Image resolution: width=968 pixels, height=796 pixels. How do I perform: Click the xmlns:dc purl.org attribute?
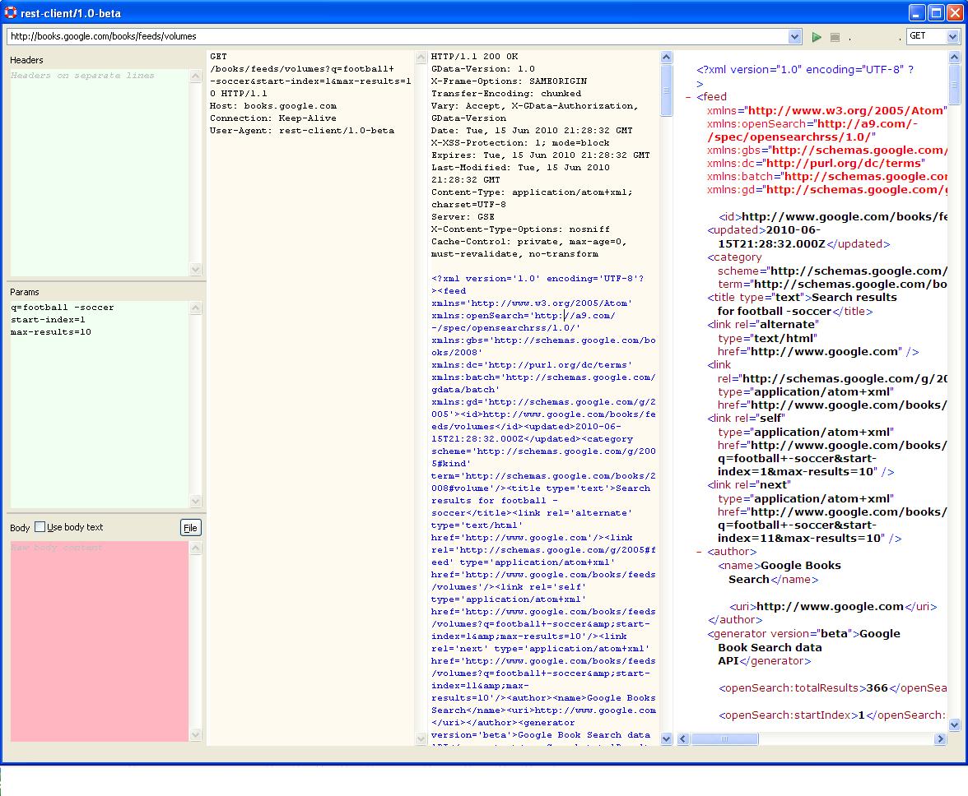tap(816, 163)
